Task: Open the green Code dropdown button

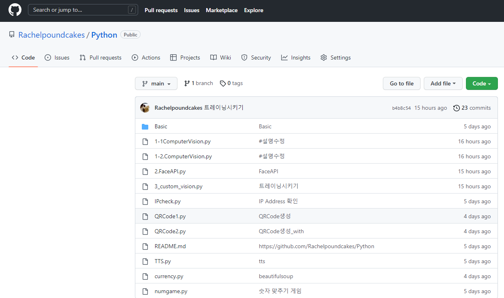Action: 482,83
